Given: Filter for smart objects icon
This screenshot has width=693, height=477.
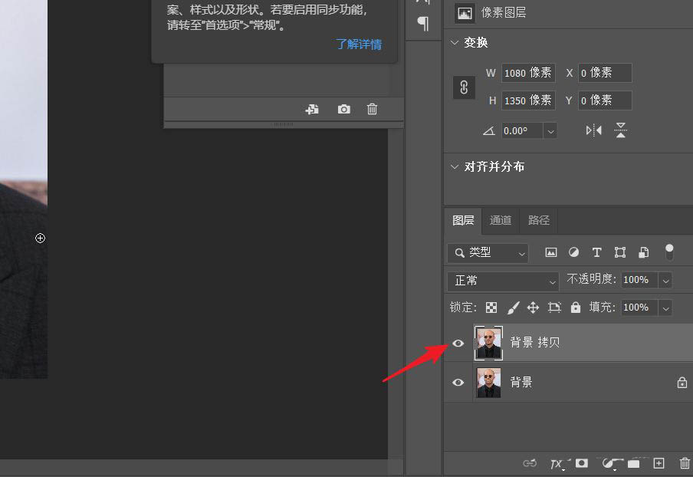Looking at the screenshot, I should [643, 252].
